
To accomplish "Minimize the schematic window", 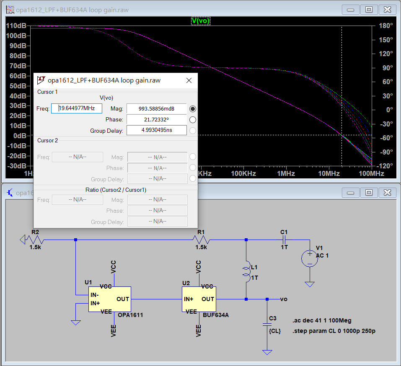I will pyautogui.click(x=350, y=193).
